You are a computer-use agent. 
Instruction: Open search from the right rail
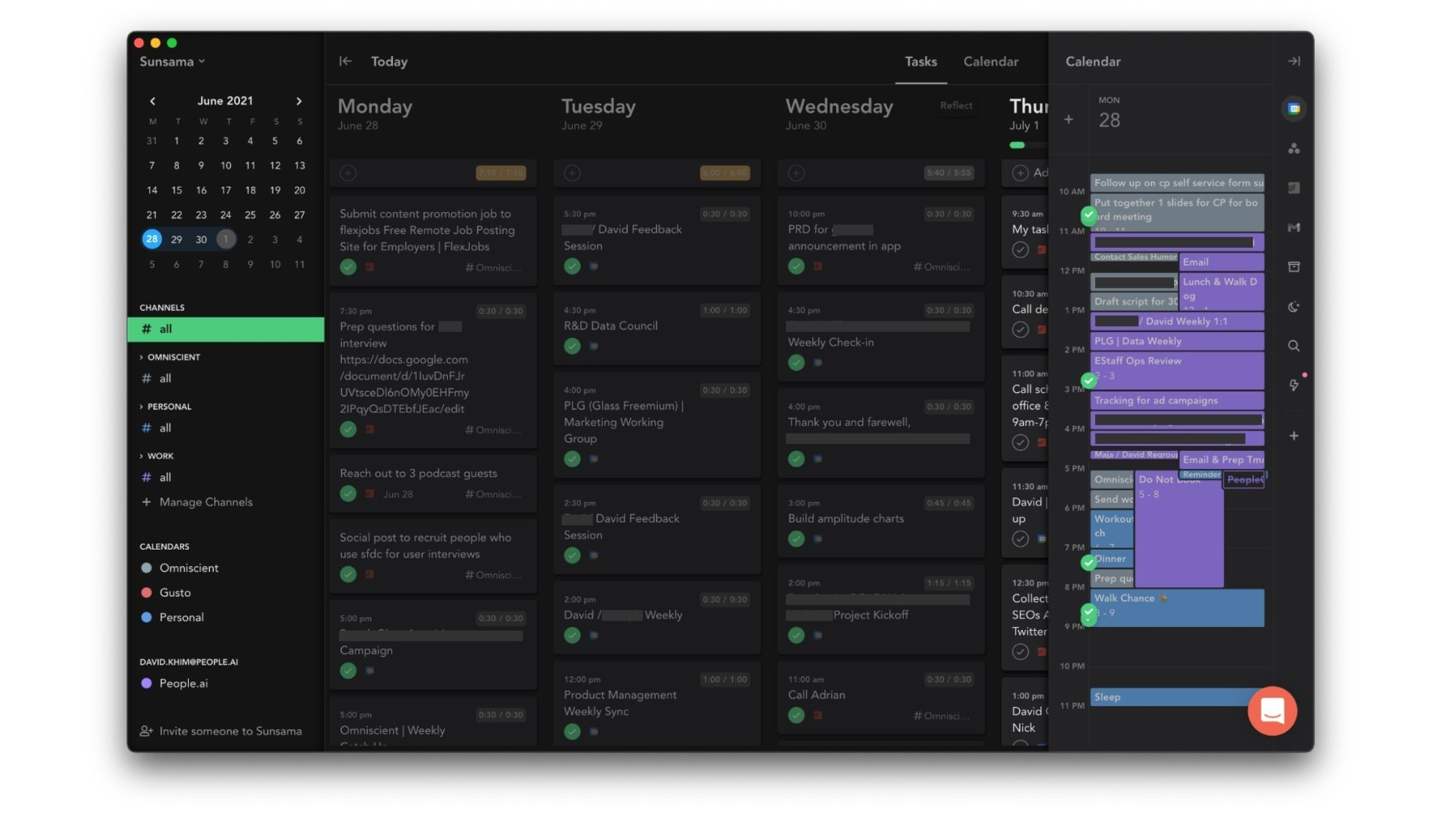coord(1294,346)
